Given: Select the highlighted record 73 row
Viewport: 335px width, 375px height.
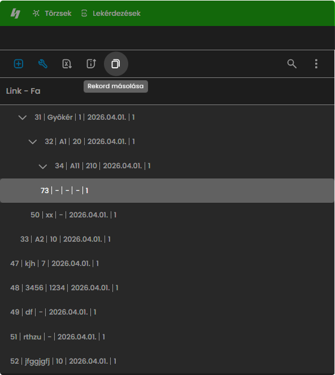Looking at the screenshot, I should click(167, 191).
